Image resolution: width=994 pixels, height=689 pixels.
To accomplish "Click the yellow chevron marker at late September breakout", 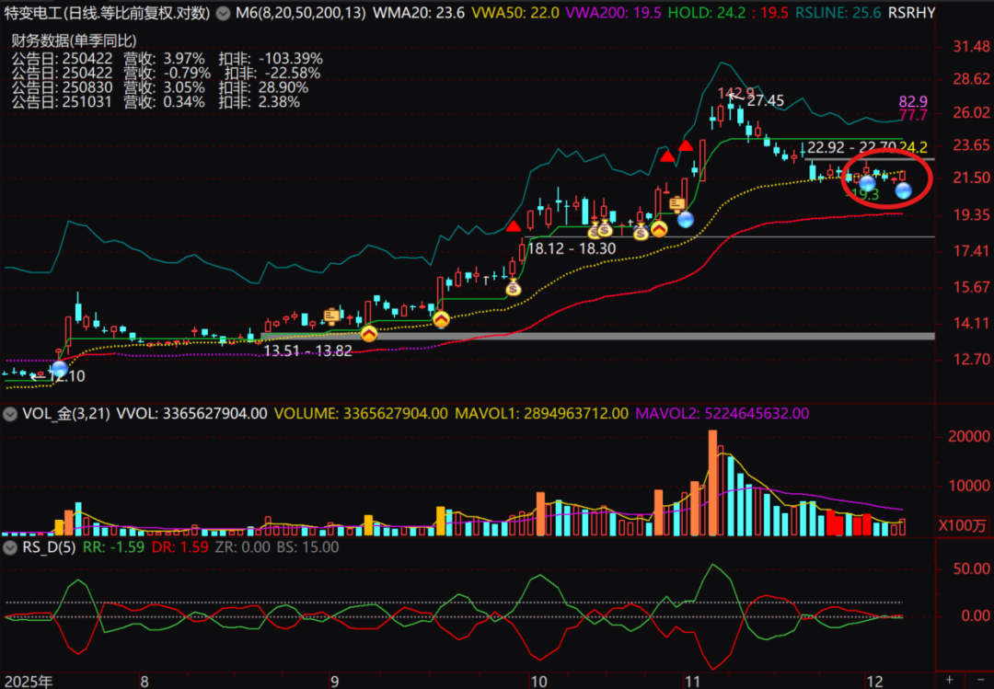I will 441,319.
